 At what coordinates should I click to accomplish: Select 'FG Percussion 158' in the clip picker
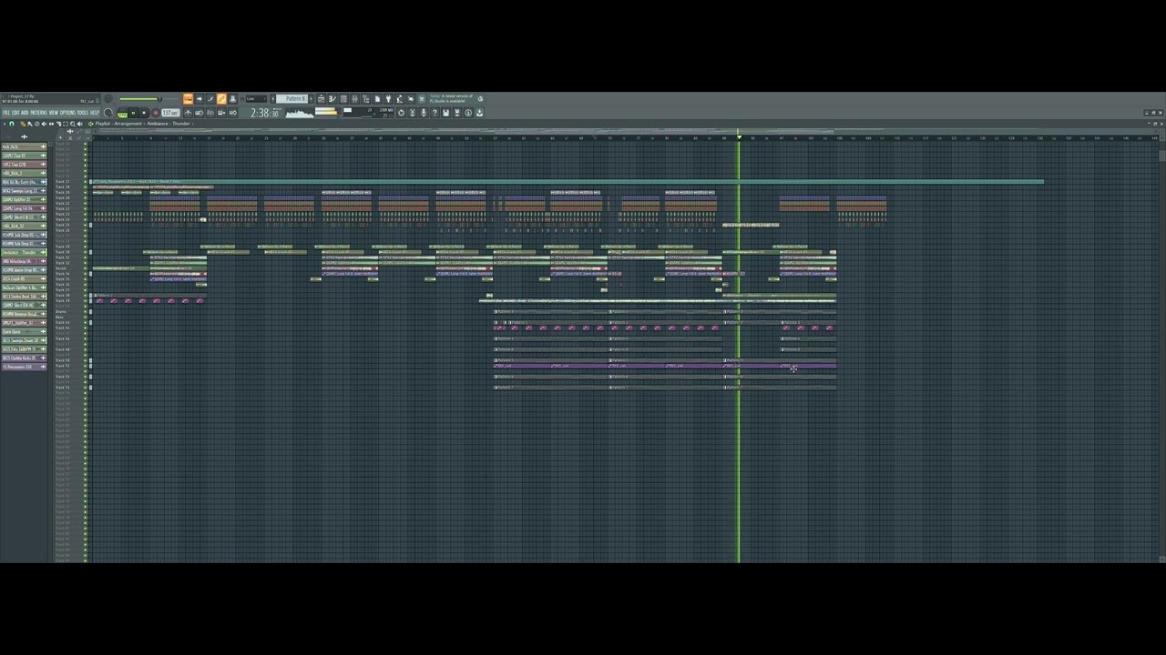click(x=25, y=367)
